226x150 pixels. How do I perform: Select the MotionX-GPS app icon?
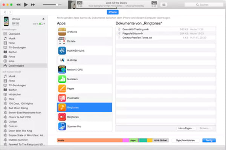(x=62, y=69)
